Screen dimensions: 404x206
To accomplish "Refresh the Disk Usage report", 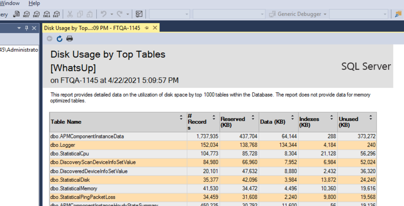I will pyautogui.click(x=59, y=38).
